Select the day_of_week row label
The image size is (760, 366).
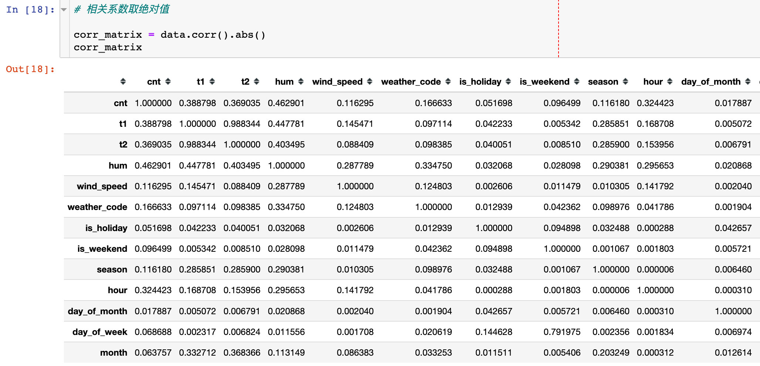click(99, 332)
